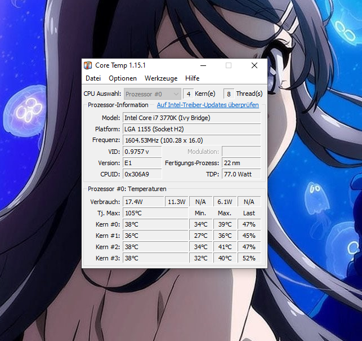The height and width of the screenshot is (341, 362).
Task: Select the Tj. Max value 105°C
Action: click(155, 213)
